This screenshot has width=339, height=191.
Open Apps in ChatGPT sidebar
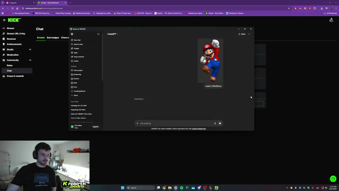(74, 53)
